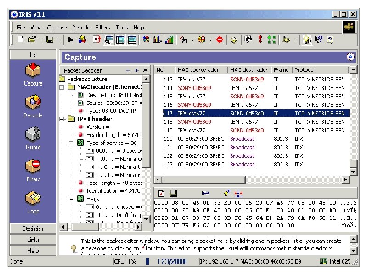Click the yellow logbook toolbar icon
This screenshot has height=275, width=367.
234,40
